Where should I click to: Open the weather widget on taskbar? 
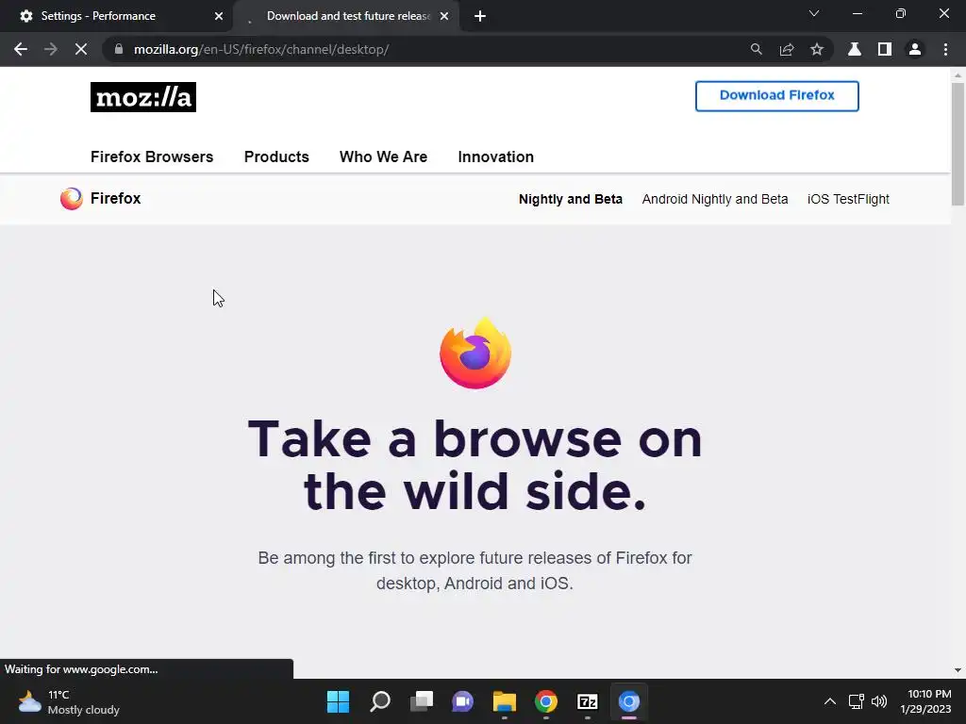tap(69, 701)
